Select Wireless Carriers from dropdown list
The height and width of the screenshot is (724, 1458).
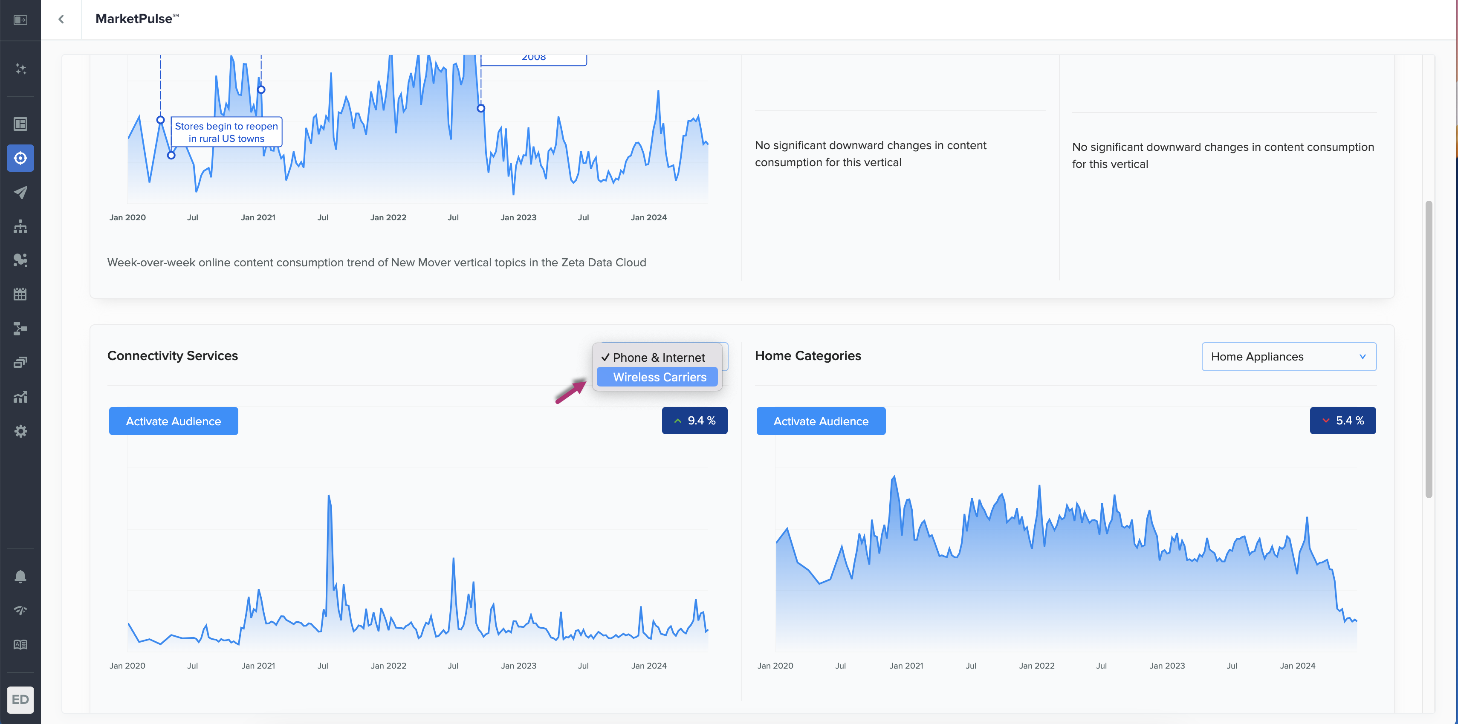coord(659,377)
